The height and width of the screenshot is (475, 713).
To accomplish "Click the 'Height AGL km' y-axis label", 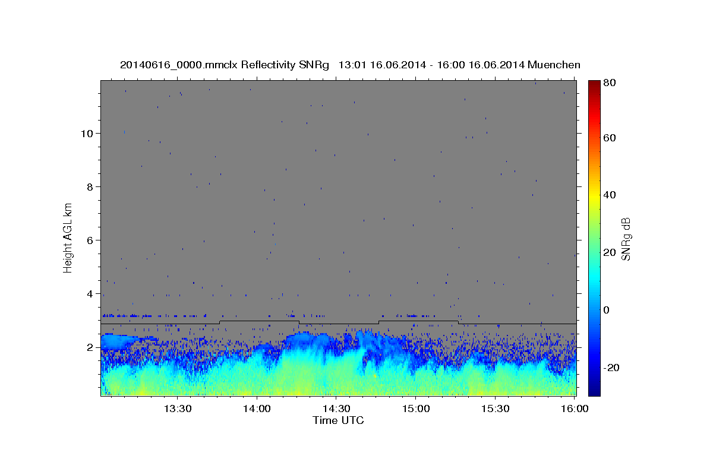I will point(68,237).
